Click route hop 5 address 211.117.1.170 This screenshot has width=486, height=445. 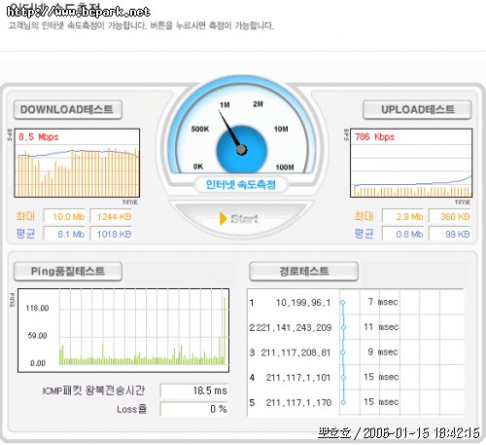[x=298, y=402]
